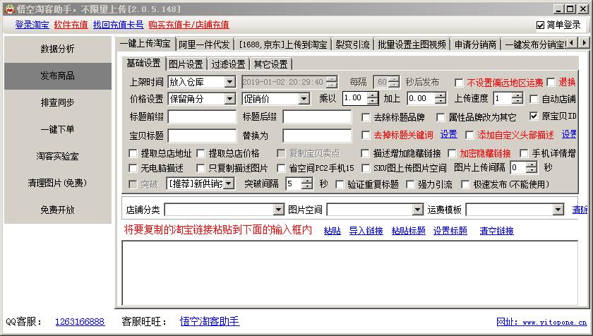Open the 数据分析 sidebar section
This screenshot has height=336, width=593.
[57, 49]
